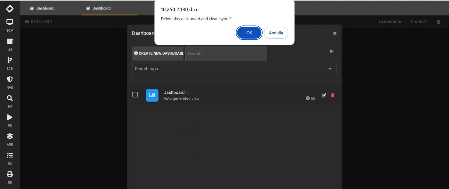Cancel deletion by clicking Annulla
Image resolution: width=449 pixels, height=189 pixels.
(276, 33)
